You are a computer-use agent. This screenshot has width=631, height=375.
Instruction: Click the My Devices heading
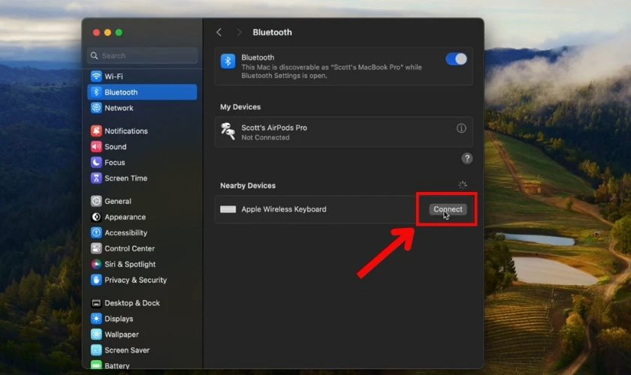240,107
